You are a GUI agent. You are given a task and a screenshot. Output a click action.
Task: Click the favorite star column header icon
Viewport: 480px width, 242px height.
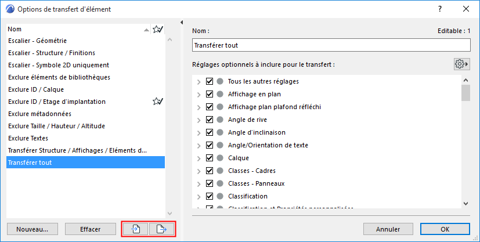(x=157, y=29)
